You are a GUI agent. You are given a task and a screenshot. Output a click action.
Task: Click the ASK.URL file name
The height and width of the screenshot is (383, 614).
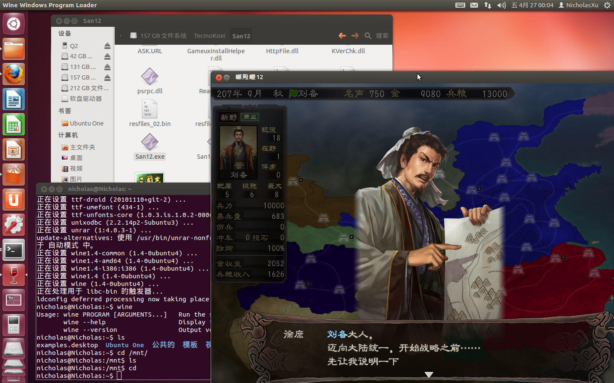point(150,51)
